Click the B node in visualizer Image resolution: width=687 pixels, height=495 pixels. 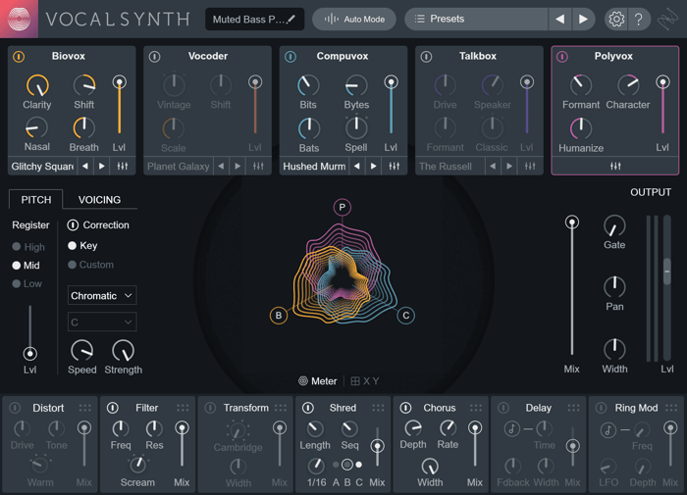point(279,315)
